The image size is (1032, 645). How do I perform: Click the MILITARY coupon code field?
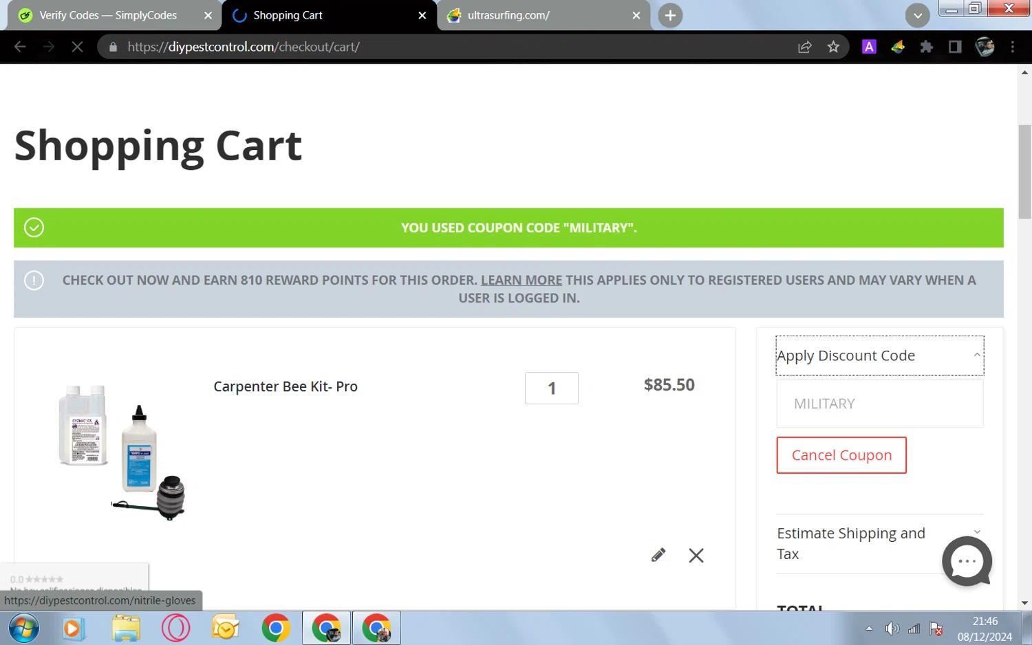pyautogui.click(x=880, y=404)
